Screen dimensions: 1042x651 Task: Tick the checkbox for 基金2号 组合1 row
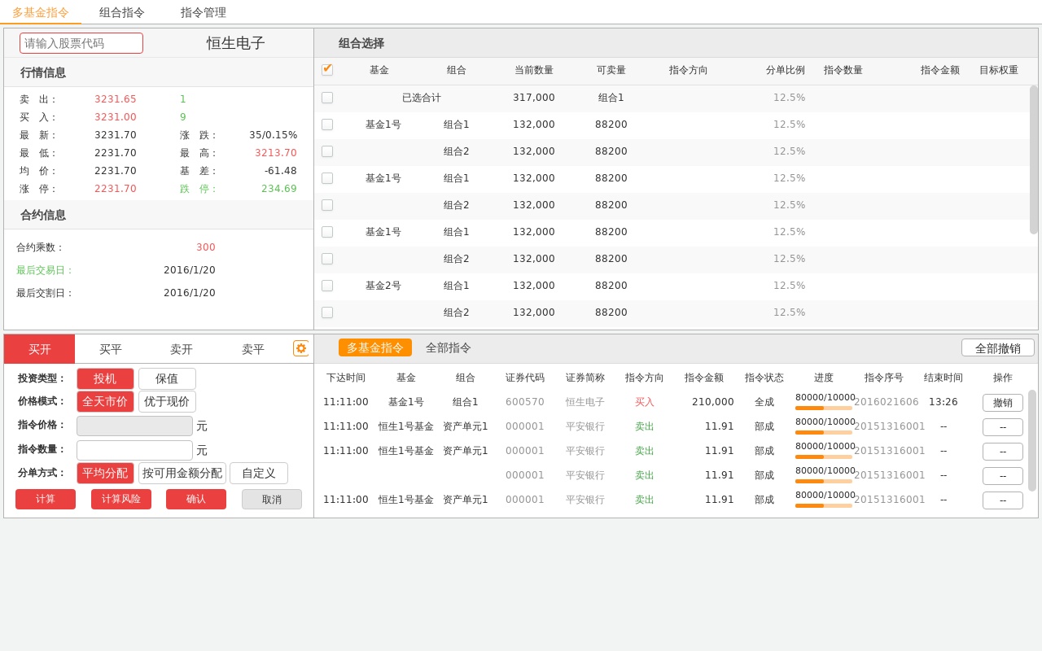coord(327,286)
